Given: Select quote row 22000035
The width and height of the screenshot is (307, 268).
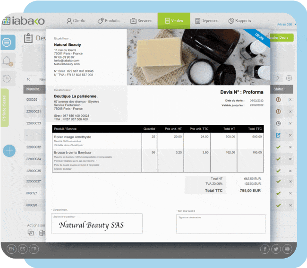Looking at the screenshot, I should [x=34, y=171].
